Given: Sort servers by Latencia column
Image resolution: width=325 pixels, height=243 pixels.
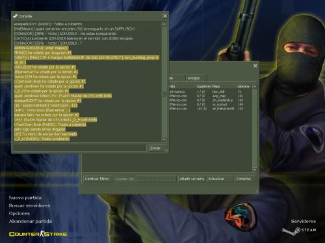Looking at the screenshot, I should [244, 86].
